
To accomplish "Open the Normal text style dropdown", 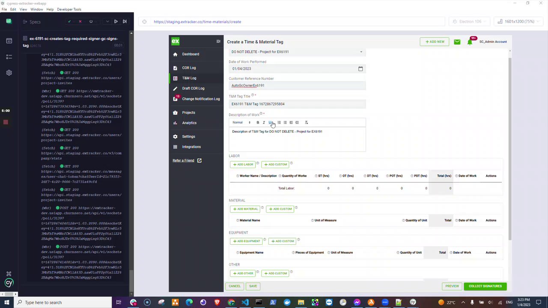I will 241,122.
